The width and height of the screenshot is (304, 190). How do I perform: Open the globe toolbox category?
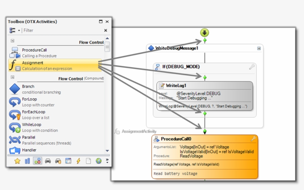99,161
